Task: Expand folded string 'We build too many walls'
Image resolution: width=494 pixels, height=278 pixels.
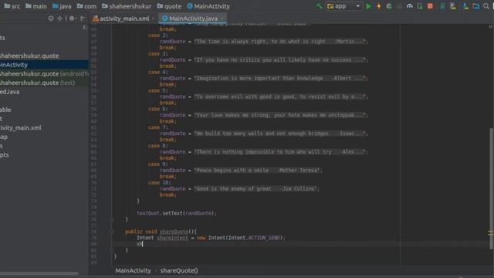Action: coord(280,134)
